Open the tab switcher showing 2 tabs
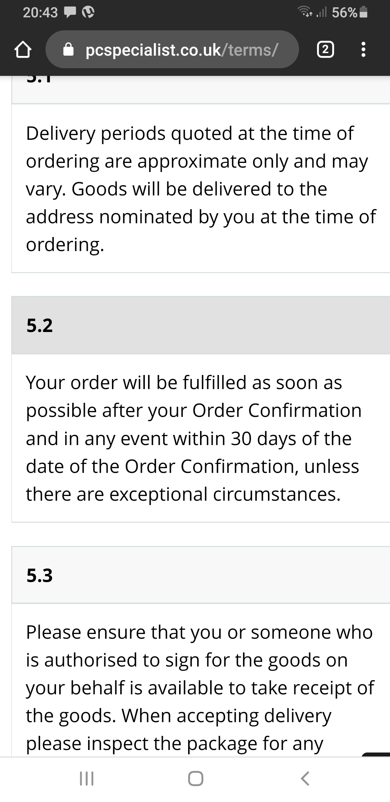Viewport: 390px width, 802px height. point(325,49)
